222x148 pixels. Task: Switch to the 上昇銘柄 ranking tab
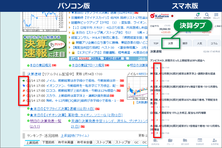32,142
